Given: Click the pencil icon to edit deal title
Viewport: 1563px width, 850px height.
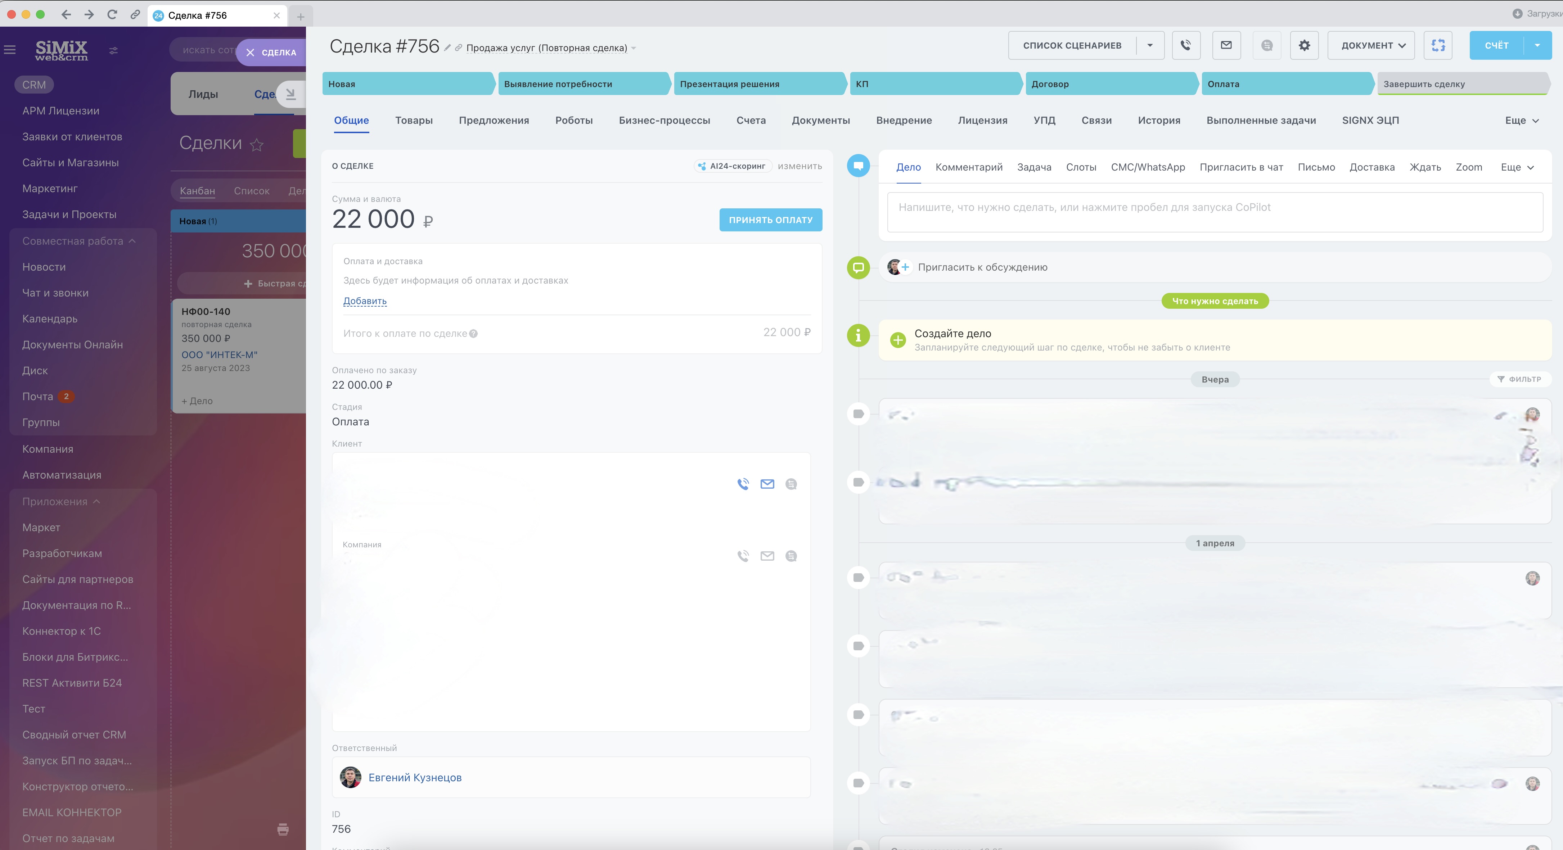Looking at the screenshot, I should click(x=447, y=48).
